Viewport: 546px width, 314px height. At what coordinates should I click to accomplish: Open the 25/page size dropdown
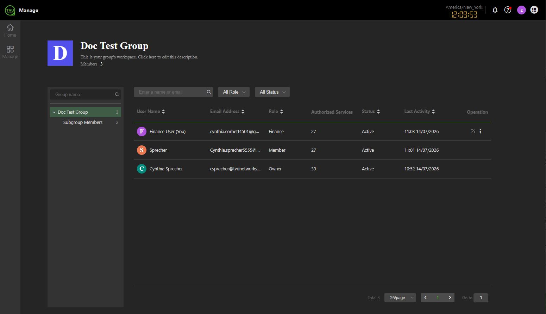click(400, 297)
